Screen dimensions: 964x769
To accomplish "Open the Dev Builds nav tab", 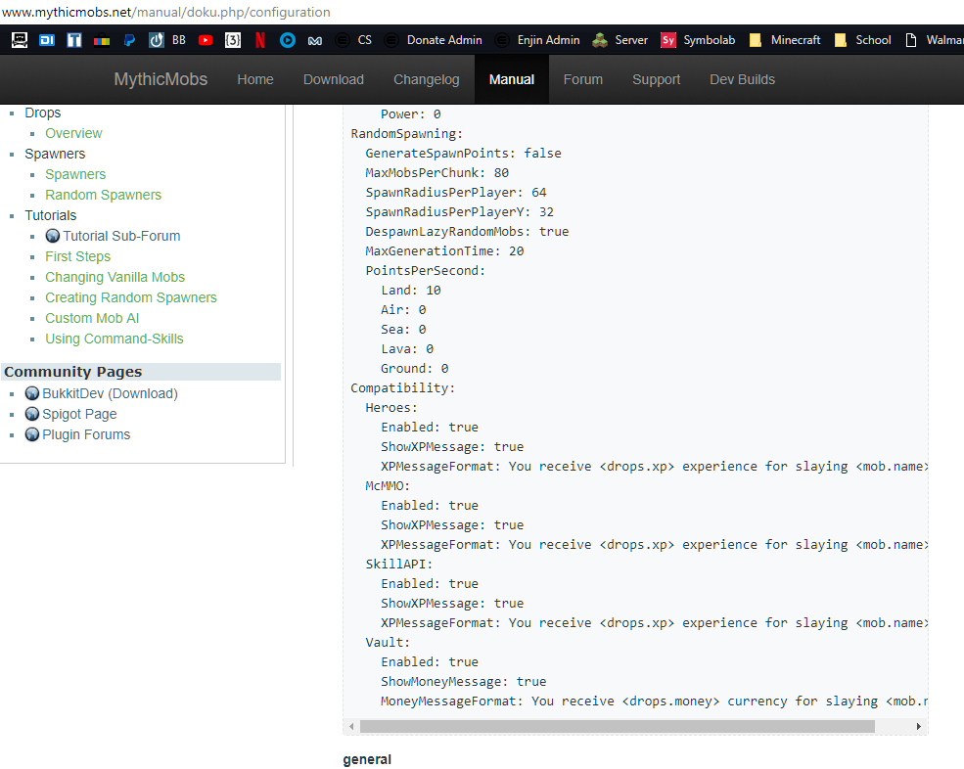I will pos(742,79).
